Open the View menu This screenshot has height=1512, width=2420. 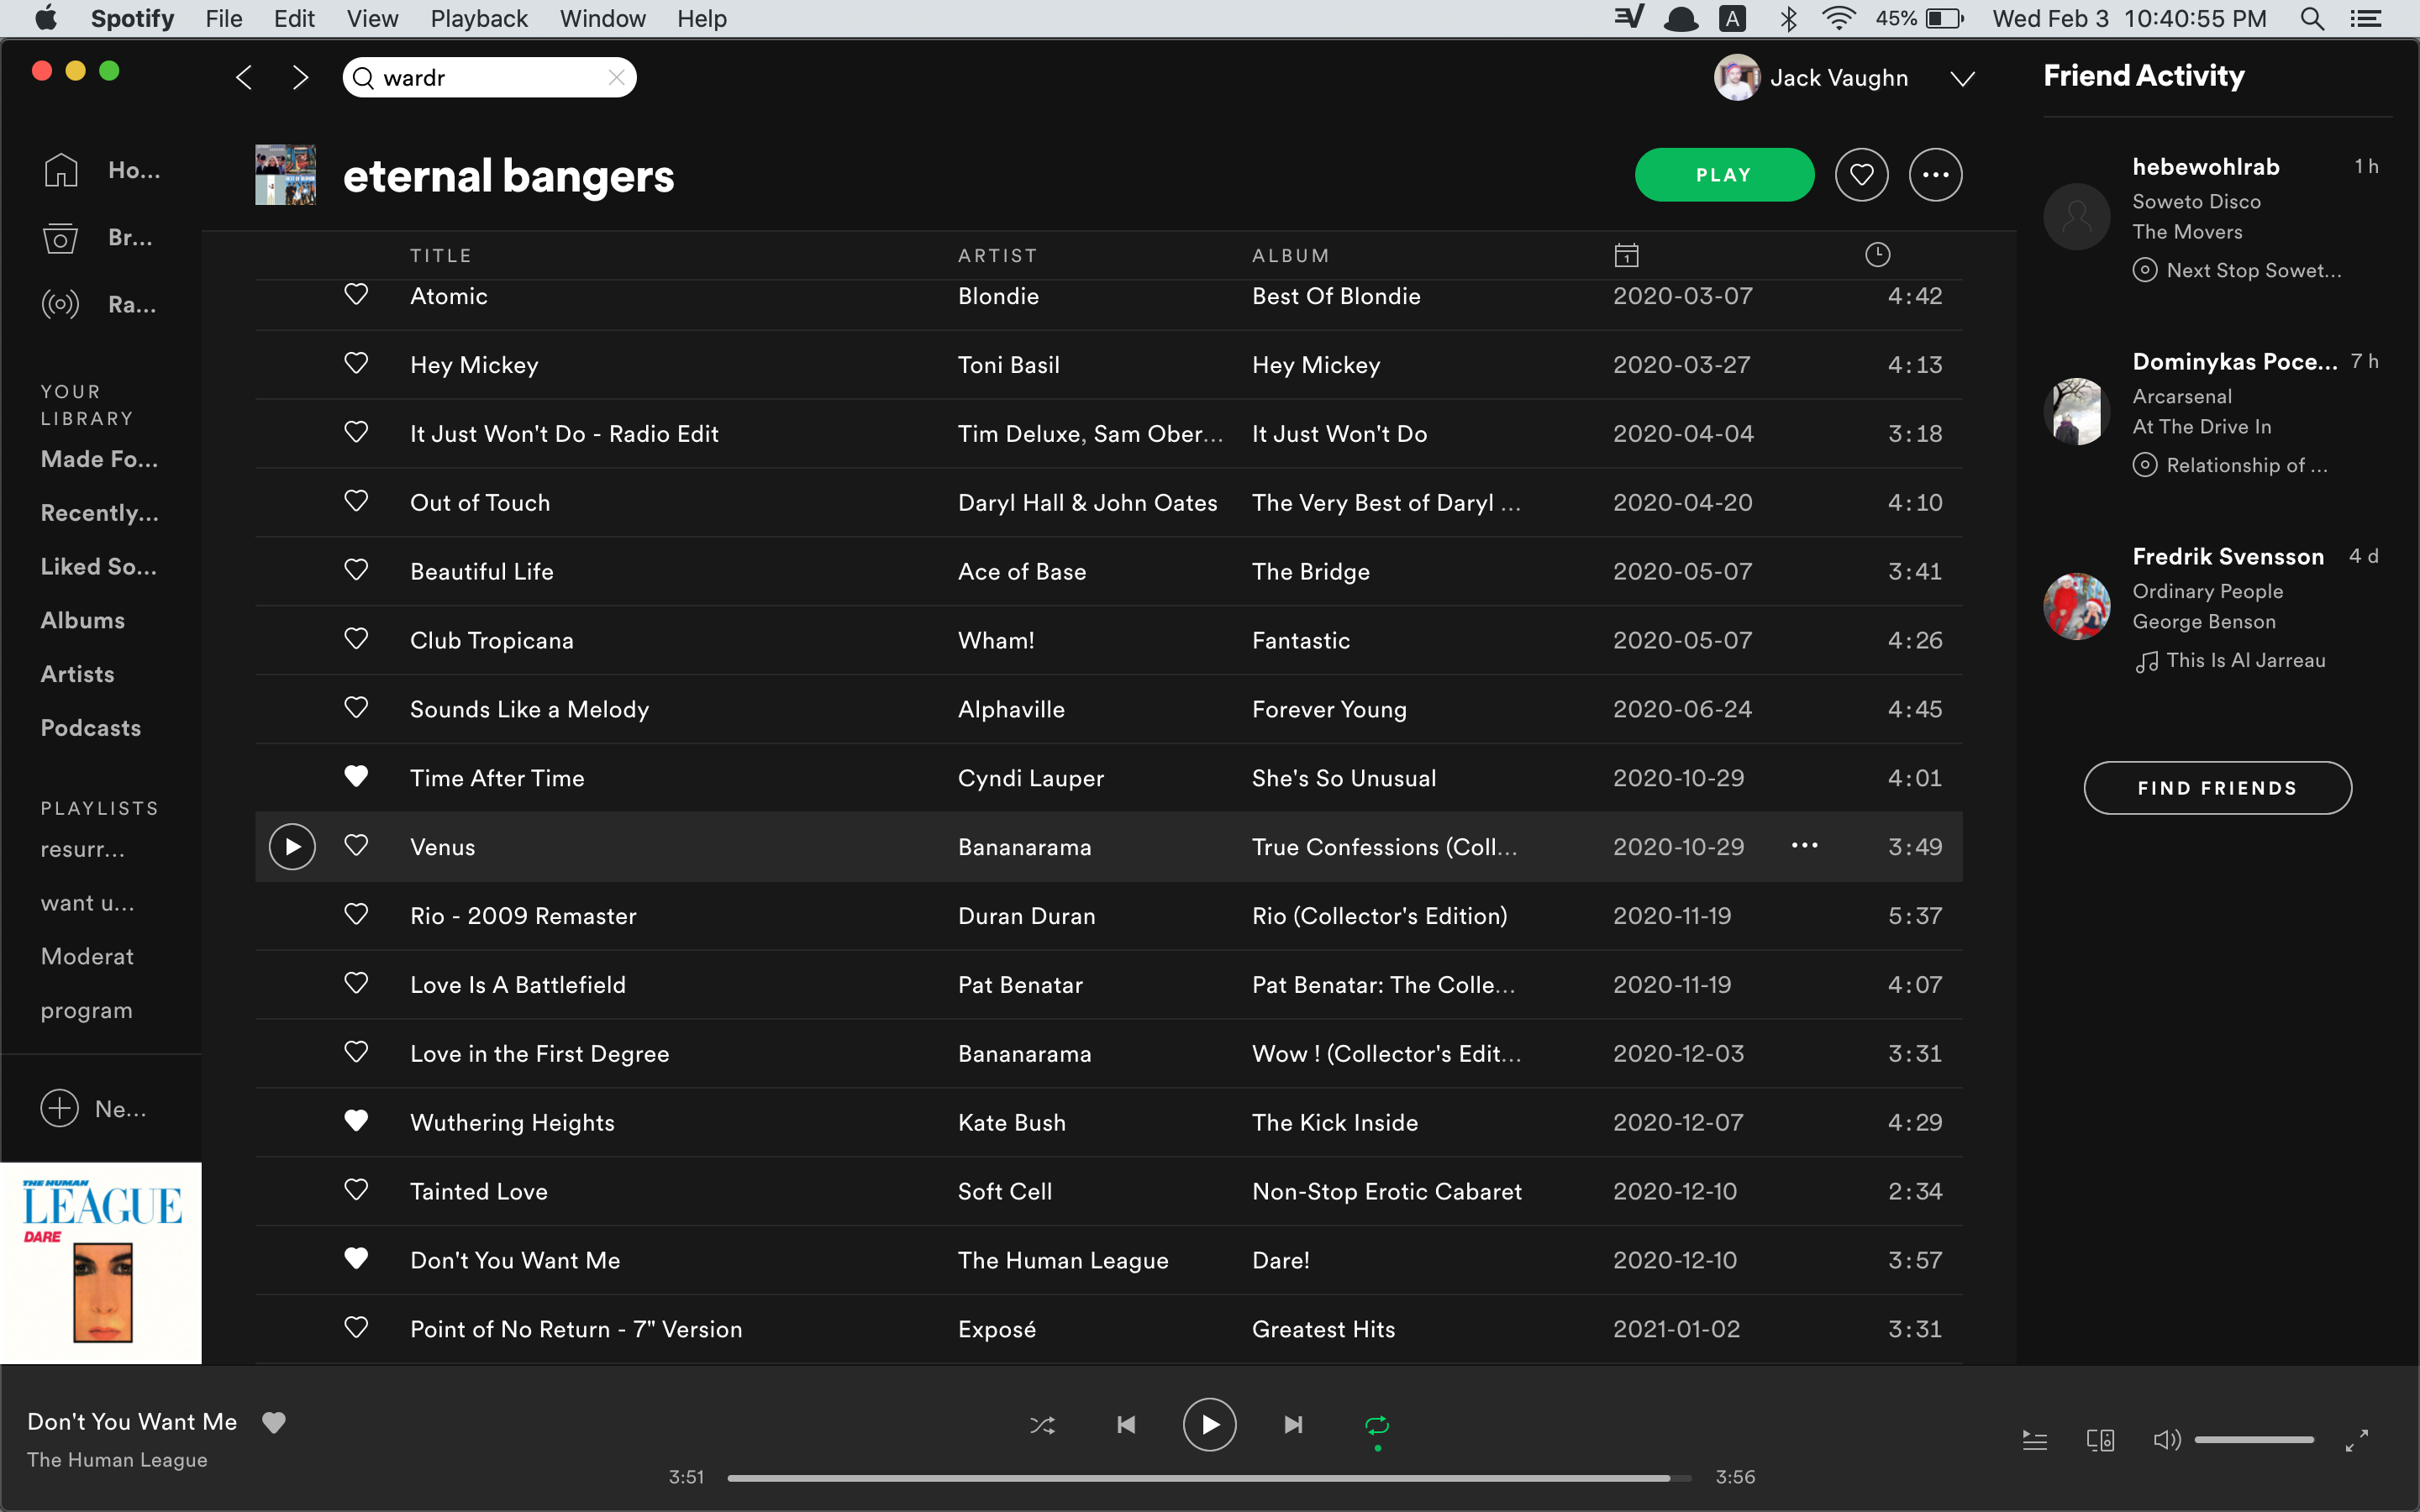pyautogui.click(x=372, y=19)
